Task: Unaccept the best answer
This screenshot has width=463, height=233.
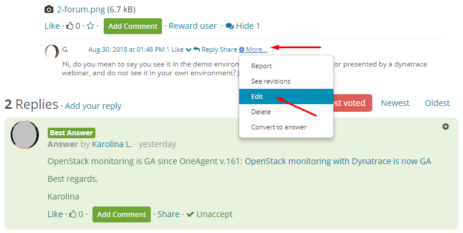Action: point(210,214)
